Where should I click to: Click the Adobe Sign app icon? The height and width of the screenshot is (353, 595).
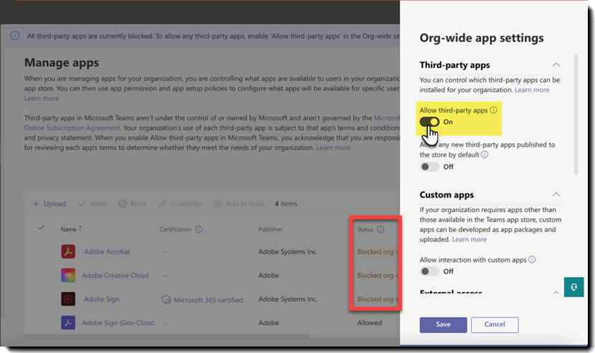68,299
